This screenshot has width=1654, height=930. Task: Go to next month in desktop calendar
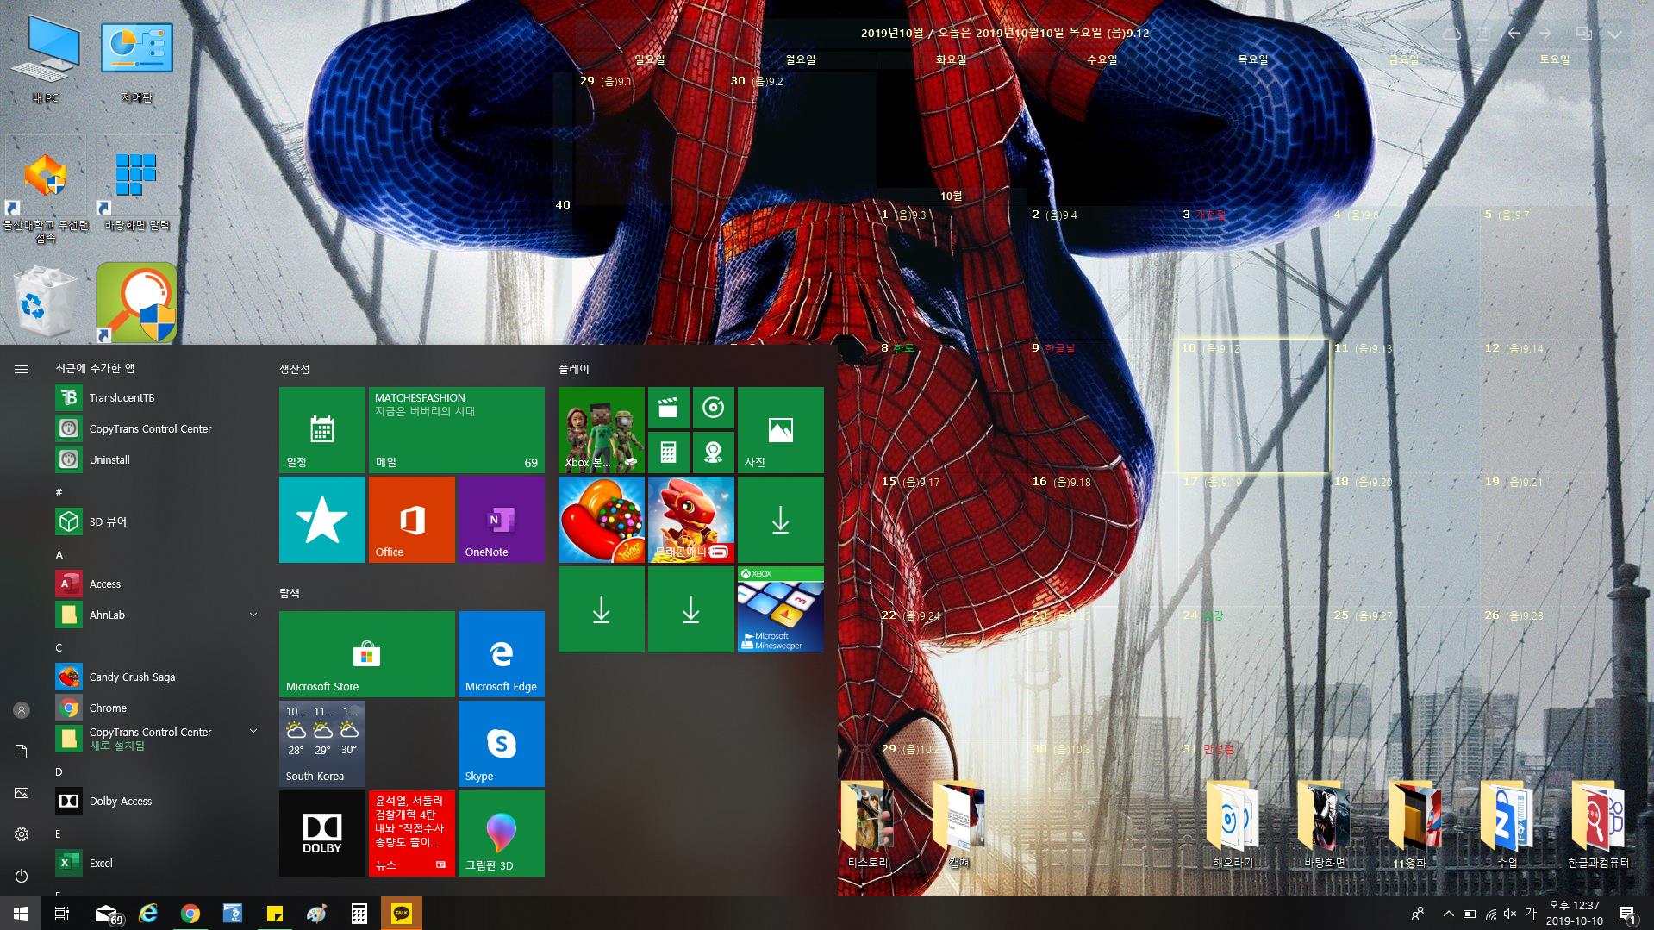tap(1545, 34)
